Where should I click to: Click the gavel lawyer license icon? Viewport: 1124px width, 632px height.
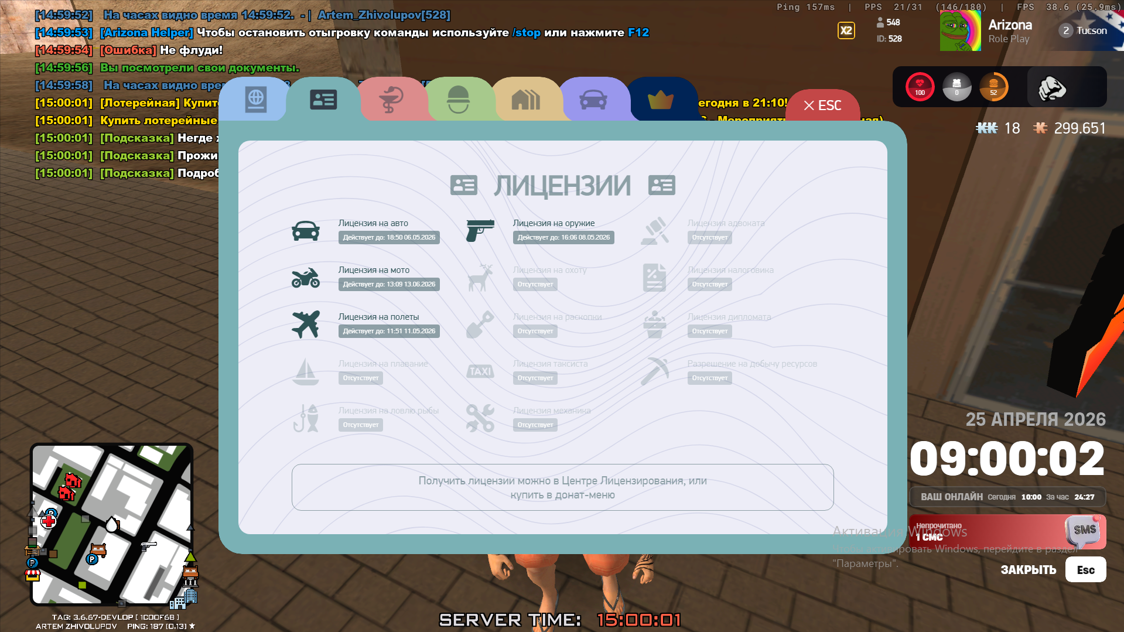pyautogui.click(x=655, y=231)
